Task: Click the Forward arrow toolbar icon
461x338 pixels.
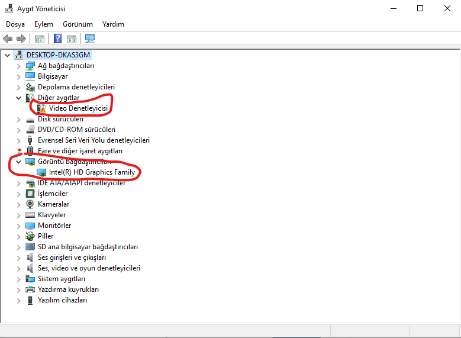Action: [x=21, y=39]
